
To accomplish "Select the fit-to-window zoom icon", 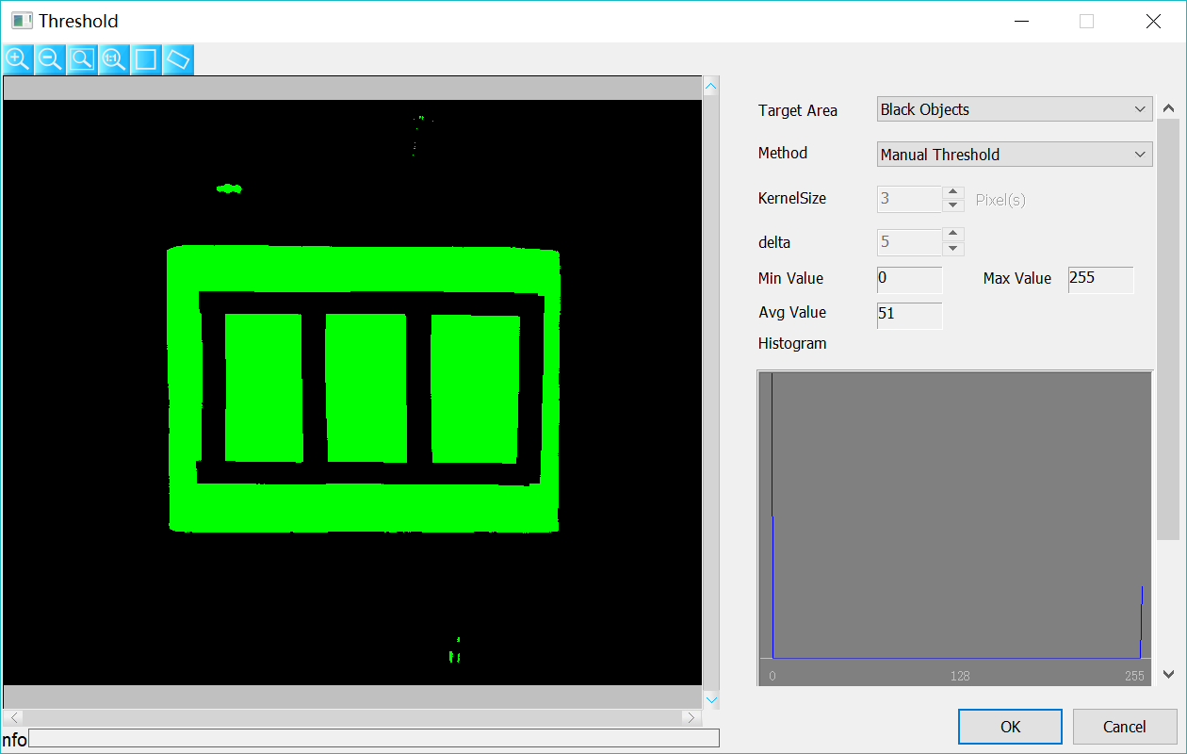I will 82,59.
